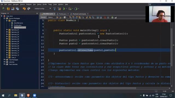Minimize the Projects panel window
Image resolution: width=175 pixels, height=98 pixels.
coord(37,13)
